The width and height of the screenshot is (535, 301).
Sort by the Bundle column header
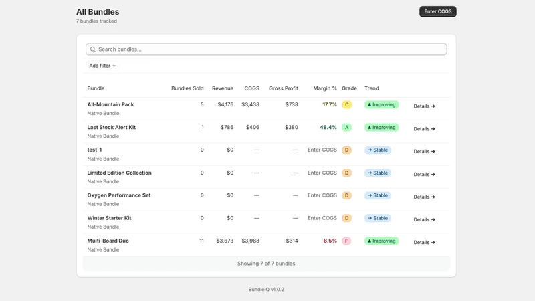[x=96, y=88]
